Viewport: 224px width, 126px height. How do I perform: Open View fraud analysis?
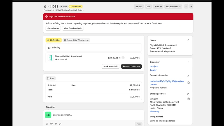click(73, 28)
